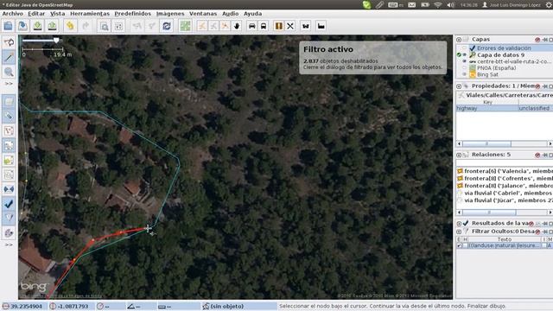Open the Imágenes menu
Viewport: 553px width, 311px height.
click(170, 14)
